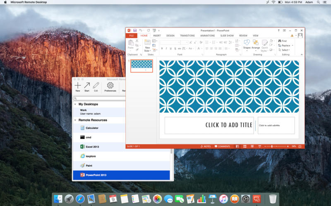The width and height of the screenshot is (331, 206).
Task: Select slide 1 thumbnail in slide panel
Action: point(142,66)
